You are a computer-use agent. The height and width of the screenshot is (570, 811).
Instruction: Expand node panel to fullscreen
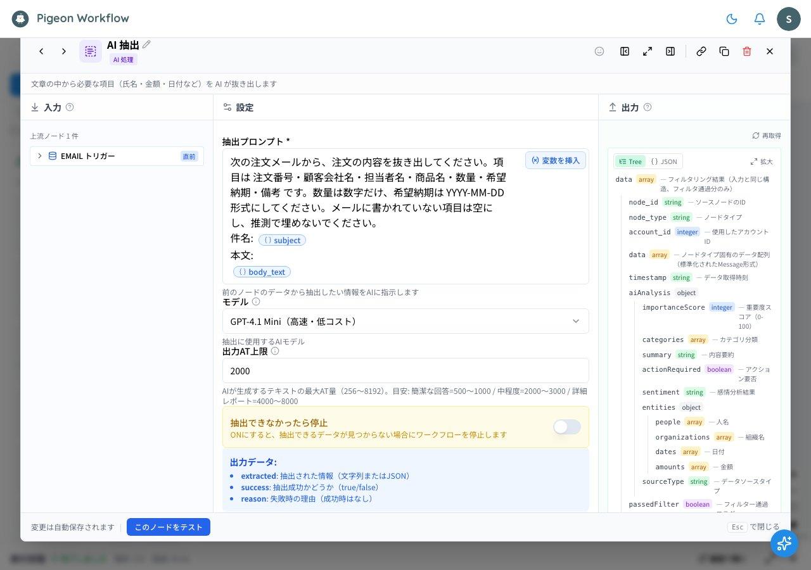click(648, 51)
